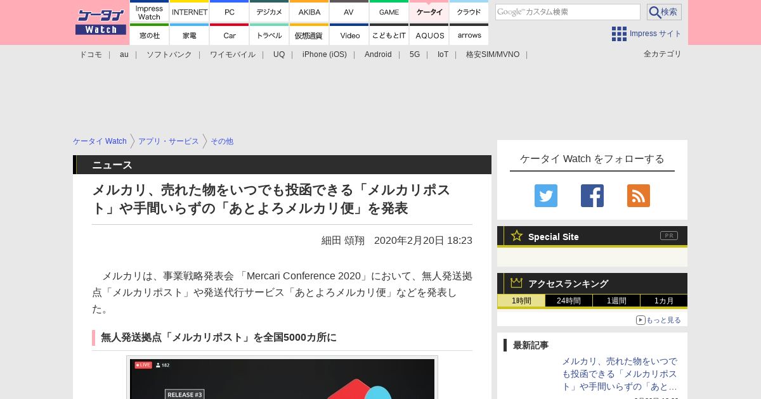The width and height of the screenshot is (761, 399).
Task: Go to the 5G category
Action: (x=415, y=54)
